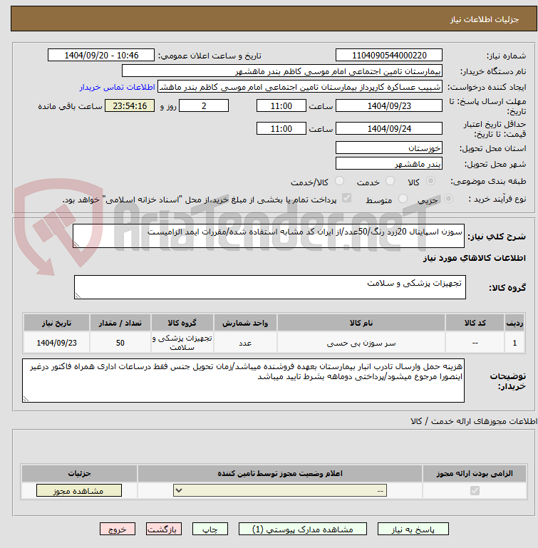The height and width of the screenshot is (548, 538).
Task: Click the row number cell 1
Action: 514,343
